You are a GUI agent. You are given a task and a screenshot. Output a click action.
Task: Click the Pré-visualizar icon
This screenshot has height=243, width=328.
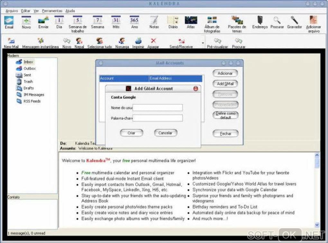click(x=218, y=43)
